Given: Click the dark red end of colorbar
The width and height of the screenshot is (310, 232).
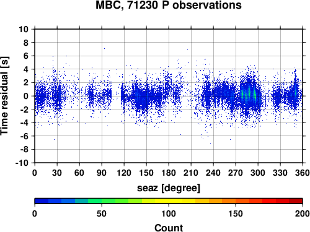Looking at the screenshot, I should [296, 201].
